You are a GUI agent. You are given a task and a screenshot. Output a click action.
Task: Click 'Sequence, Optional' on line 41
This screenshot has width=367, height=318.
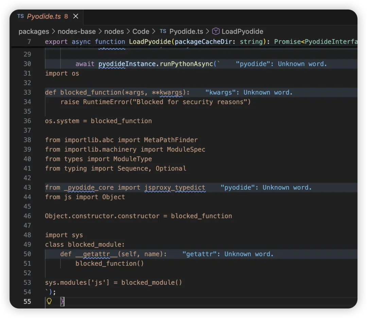pos(152,169)
